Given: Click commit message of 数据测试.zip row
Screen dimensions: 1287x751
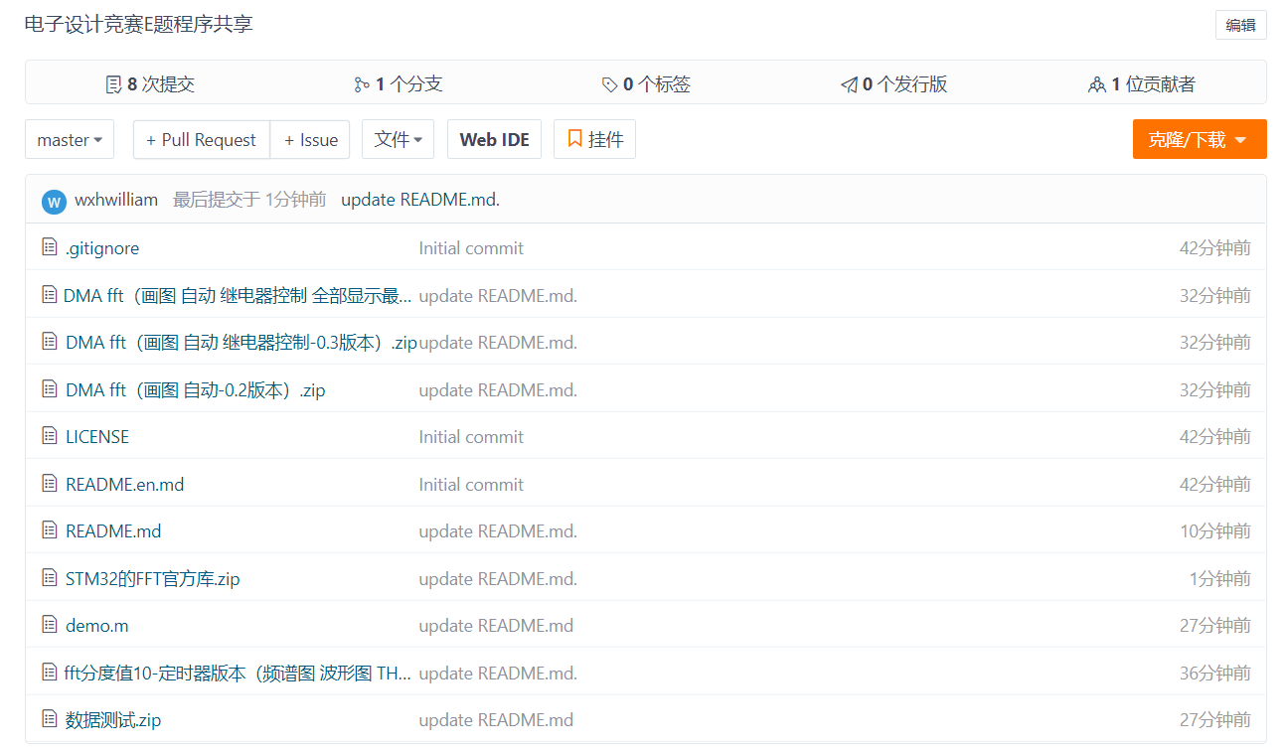Looking at the screenshot, I should pyautogui.click(x=496, y=719).
